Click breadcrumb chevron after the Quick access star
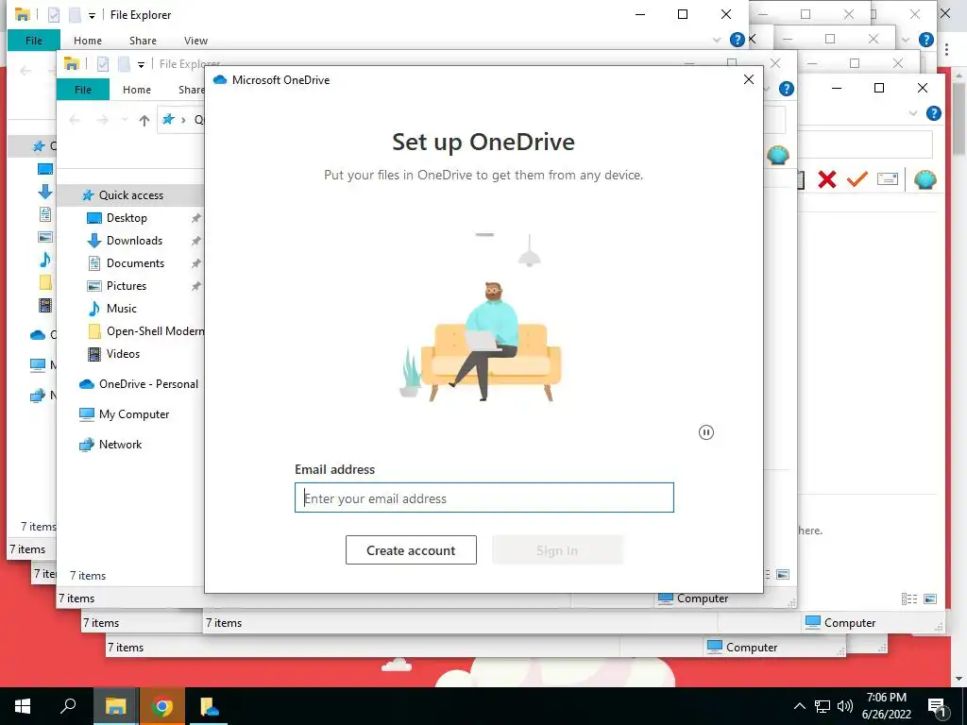Image resolution: width=967 pixels, height=725 pixels. click(183, 120)
